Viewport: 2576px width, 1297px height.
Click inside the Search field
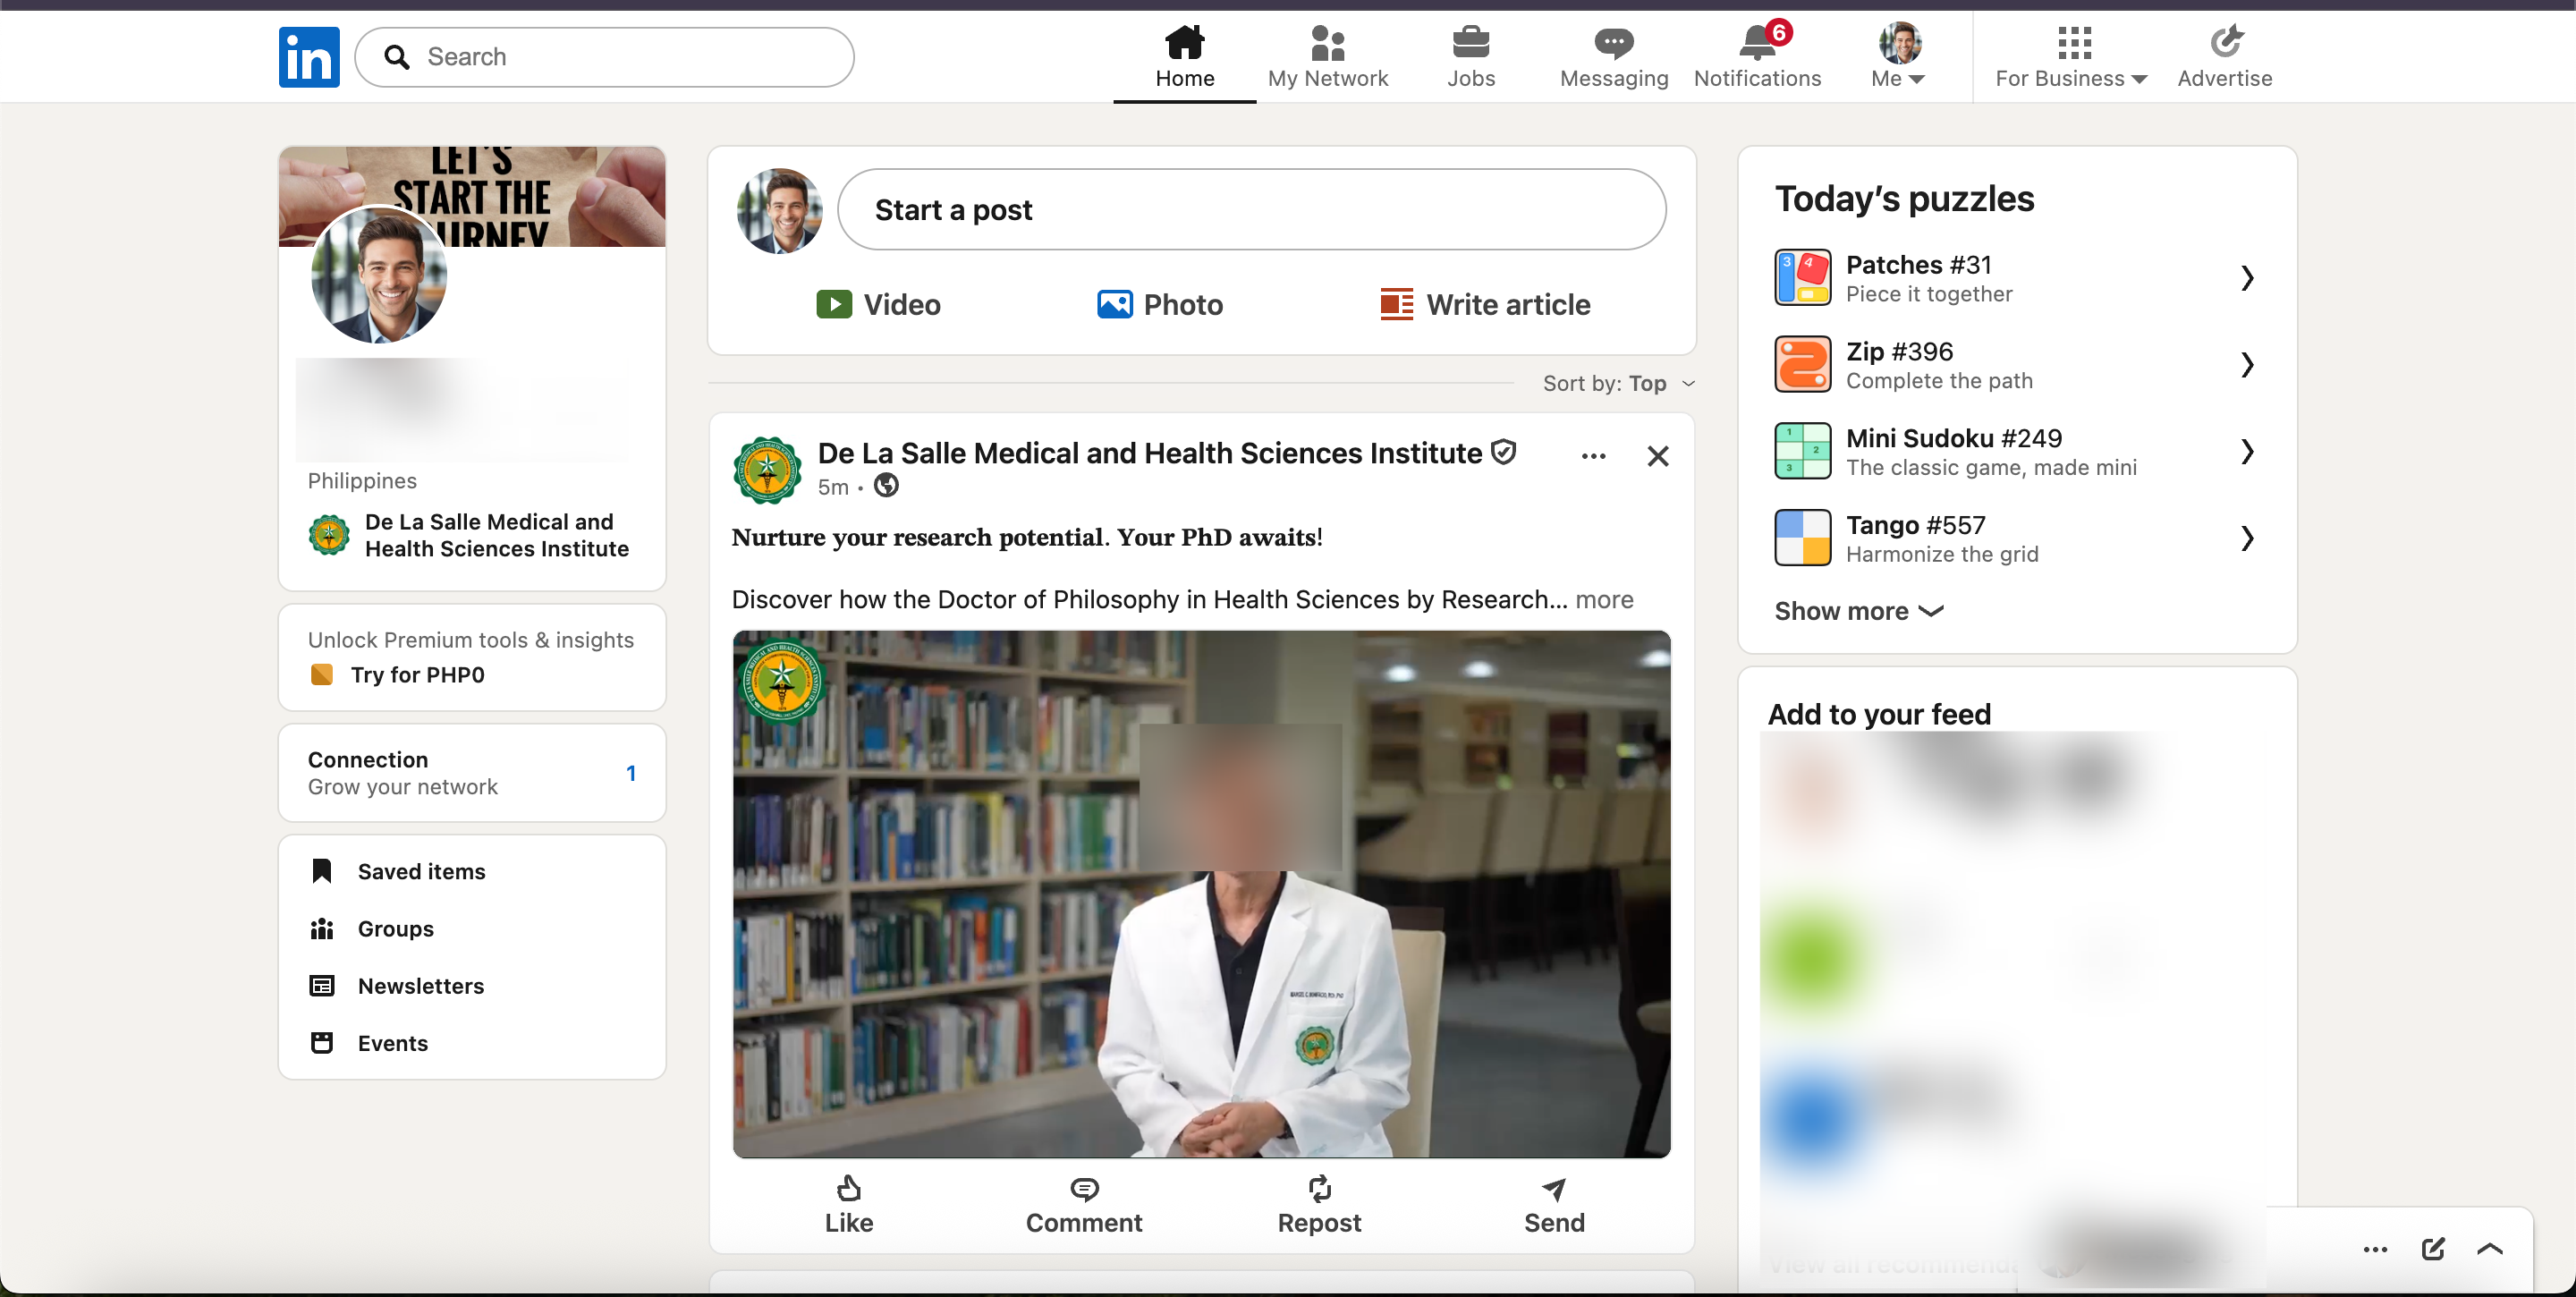click(605, 57)
